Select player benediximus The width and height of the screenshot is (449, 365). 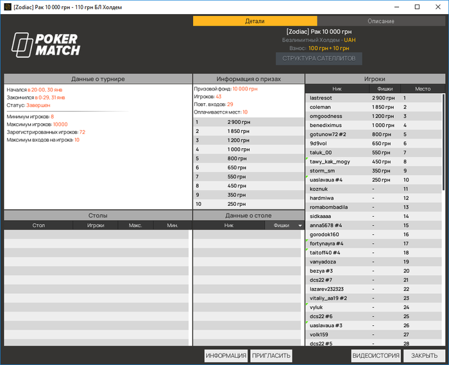pyautogui.click(x=373, y=125)
